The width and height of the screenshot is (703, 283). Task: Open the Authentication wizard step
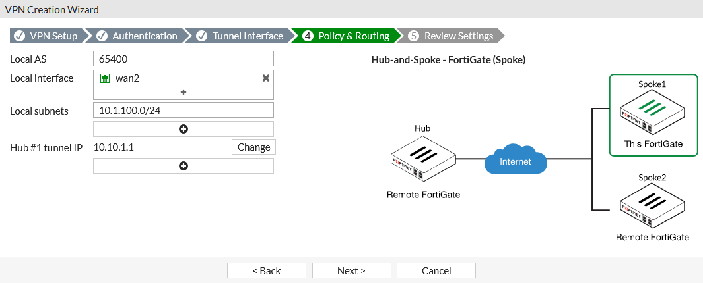pos(138,36)
